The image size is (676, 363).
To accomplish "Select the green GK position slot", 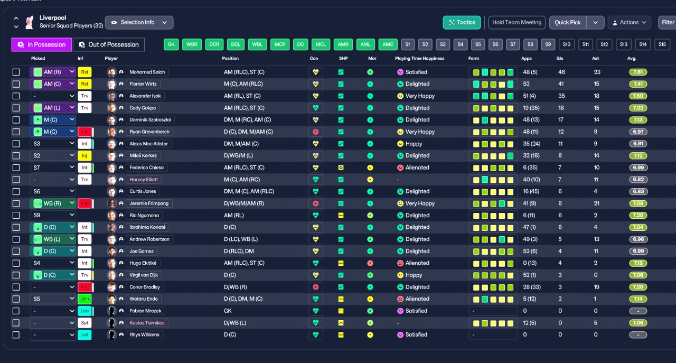I will point(171,44).
